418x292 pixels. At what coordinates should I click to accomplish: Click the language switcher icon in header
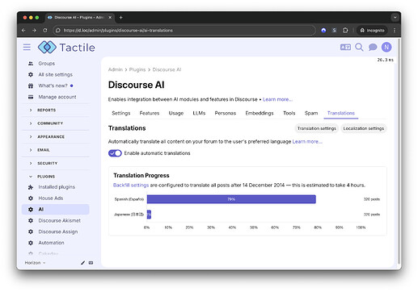pos(345,48)
